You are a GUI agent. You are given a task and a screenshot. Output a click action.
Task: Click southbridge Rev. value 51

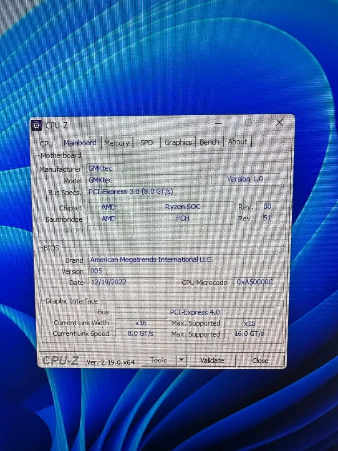click(267, 218)
